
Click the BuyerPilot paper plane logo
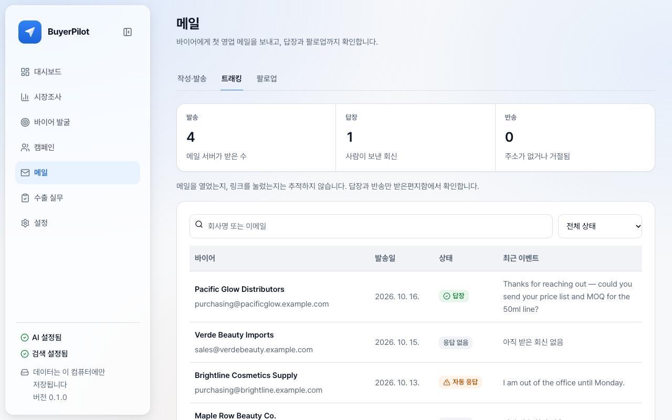pyautogui.click(x=30, y=32)
